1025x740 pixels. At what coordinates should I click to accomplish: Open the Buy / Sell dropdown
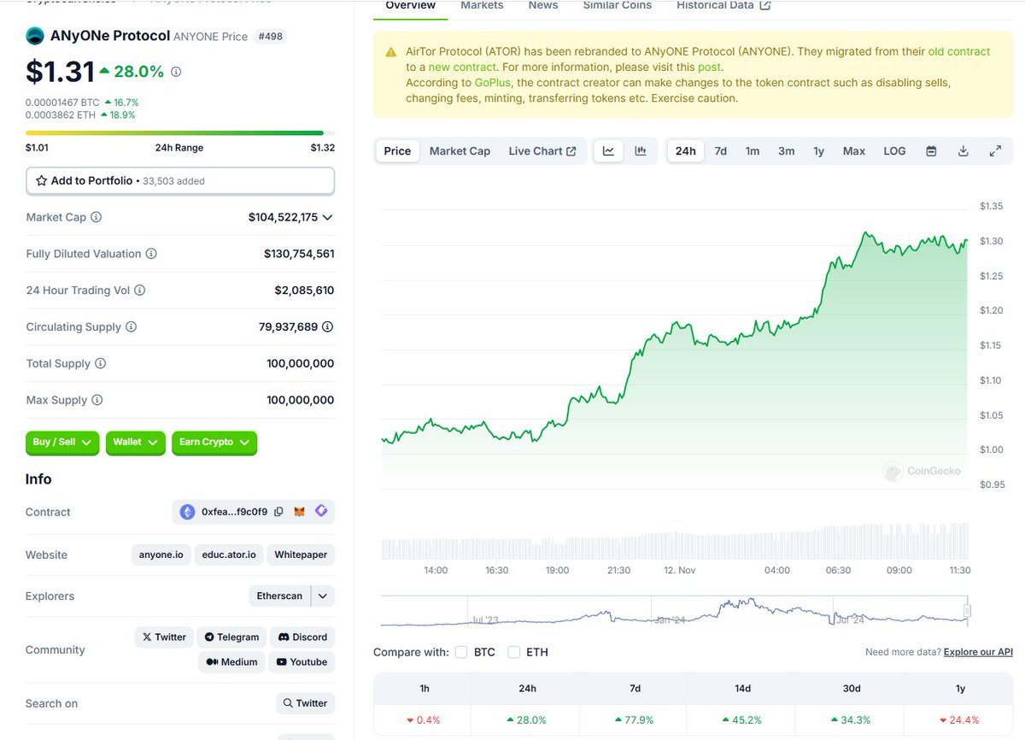pos(62,443)
